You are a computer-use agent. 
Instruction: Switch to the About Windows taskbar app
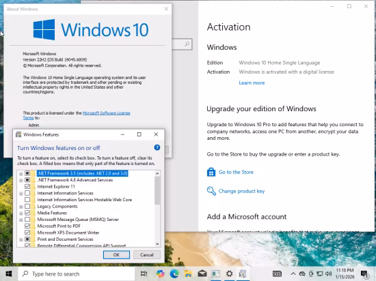(215, 273)
